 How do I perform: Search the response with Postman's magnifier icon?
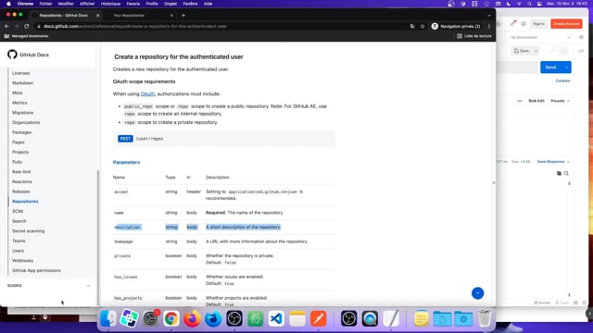point(566,173)
